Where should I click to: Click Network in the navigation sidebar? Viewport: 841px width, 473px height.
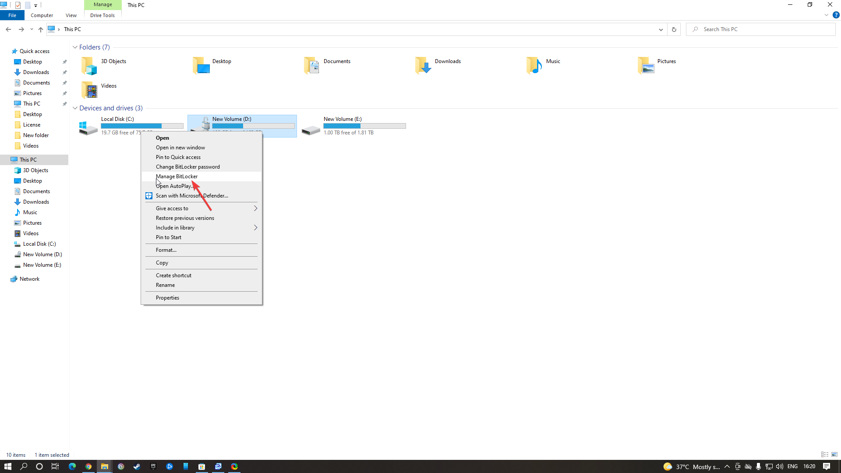coord(29,279)
